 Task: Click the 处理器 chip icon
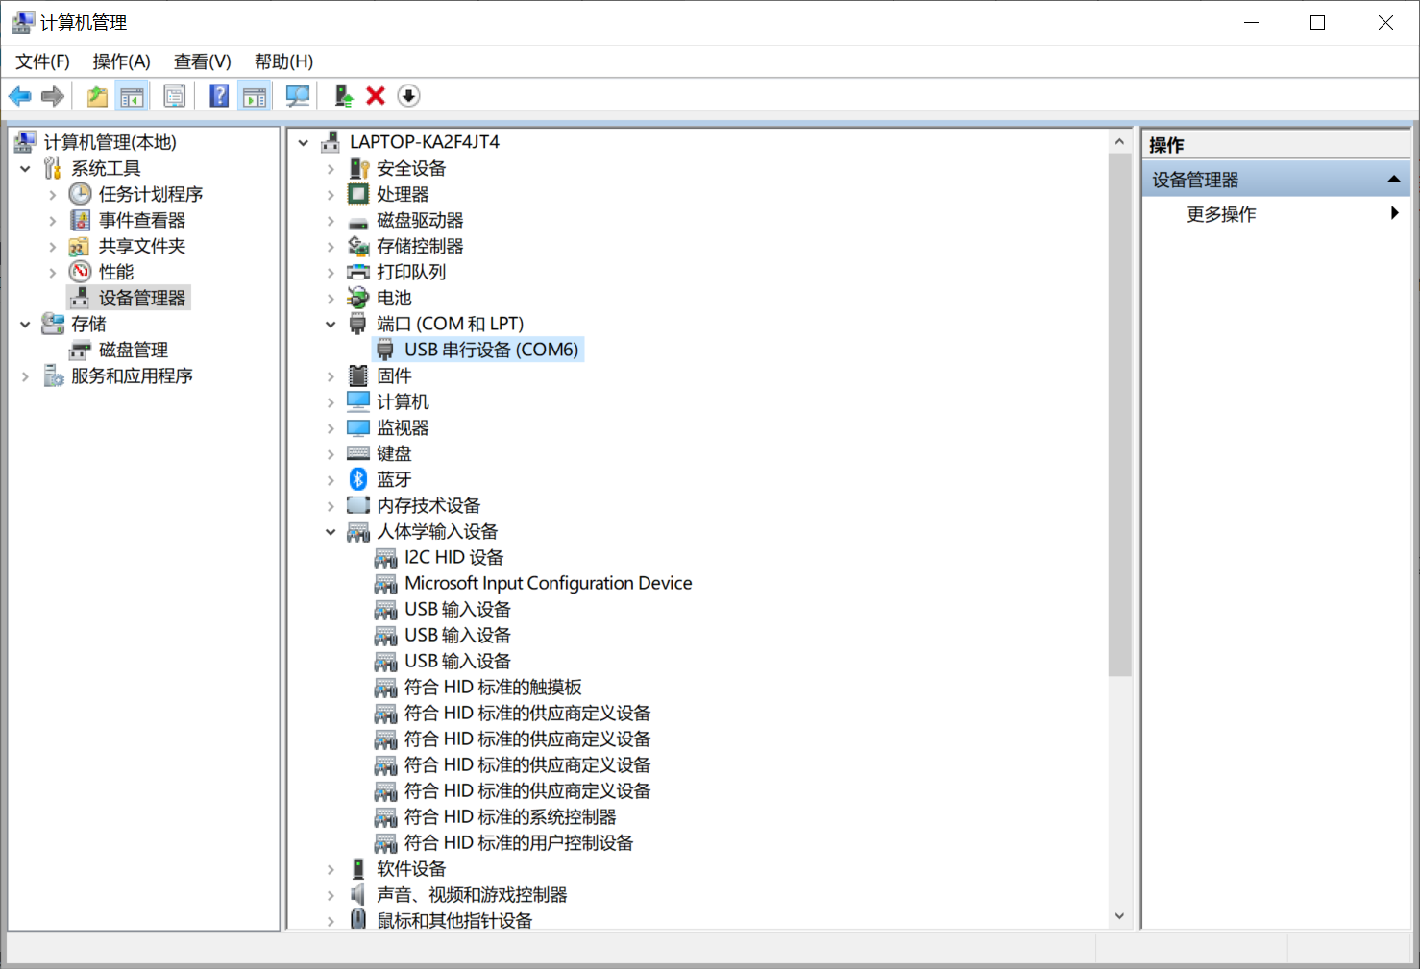pos(358,194)
